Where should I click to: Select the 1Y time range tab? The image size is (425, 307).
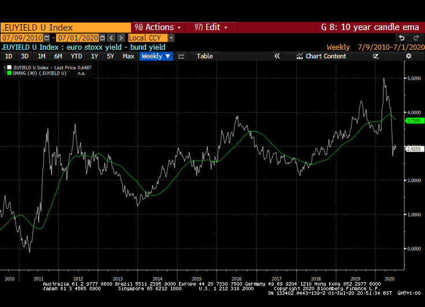(94, 56)
